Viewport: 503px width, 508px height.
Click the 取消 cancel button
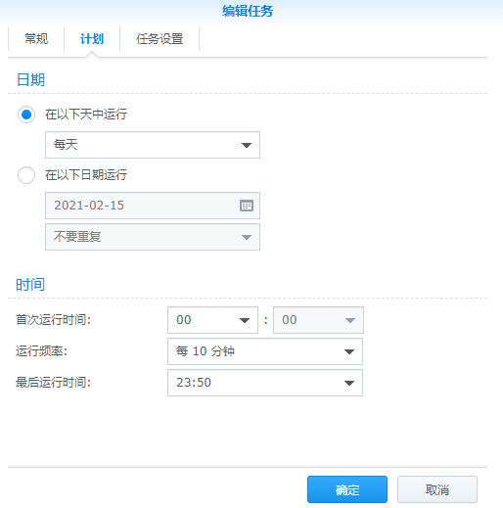pos(437,489)
